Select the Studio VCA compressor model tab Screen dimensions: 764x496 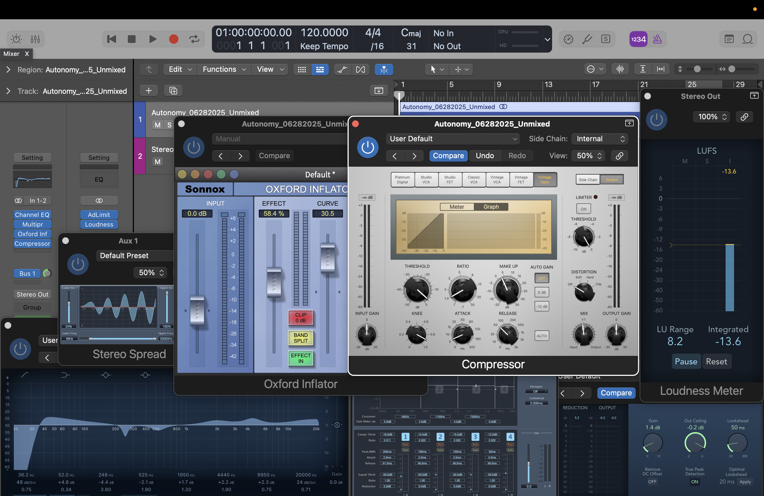click(x=426, y=180)
